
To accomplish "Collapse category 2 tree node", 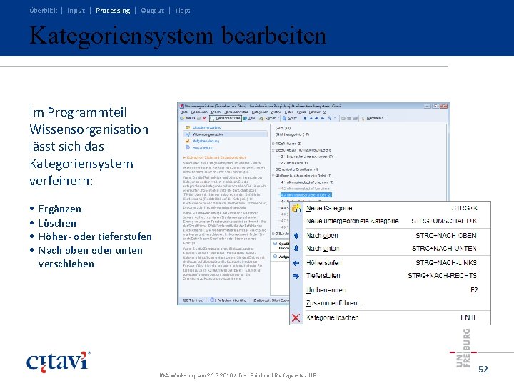I will 273,150.
